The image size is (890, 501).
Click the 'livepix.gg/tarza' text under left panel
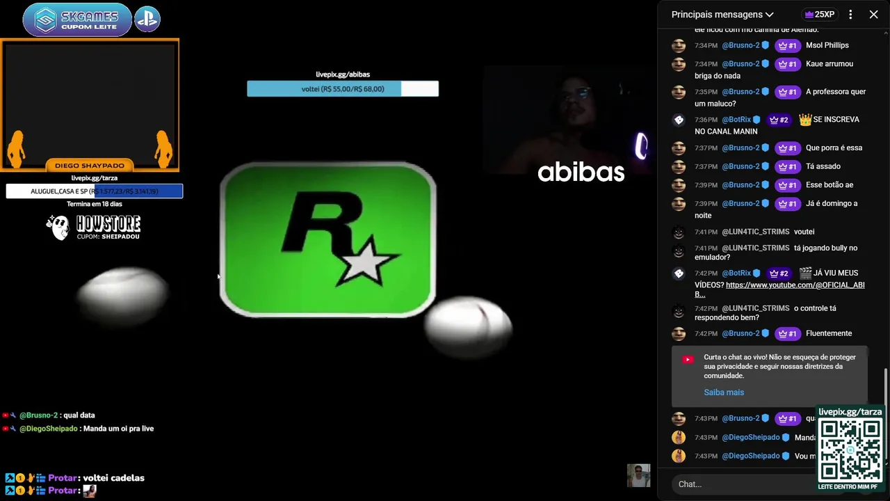coord(95,178)
